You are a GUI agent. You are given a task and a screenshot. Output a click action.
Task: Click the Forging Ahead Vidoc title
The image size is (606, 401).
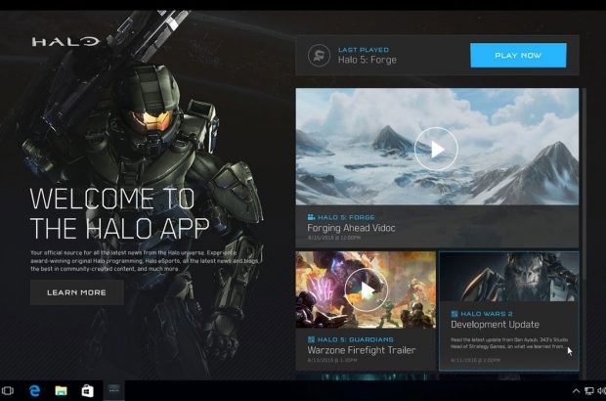coord(351,228)
